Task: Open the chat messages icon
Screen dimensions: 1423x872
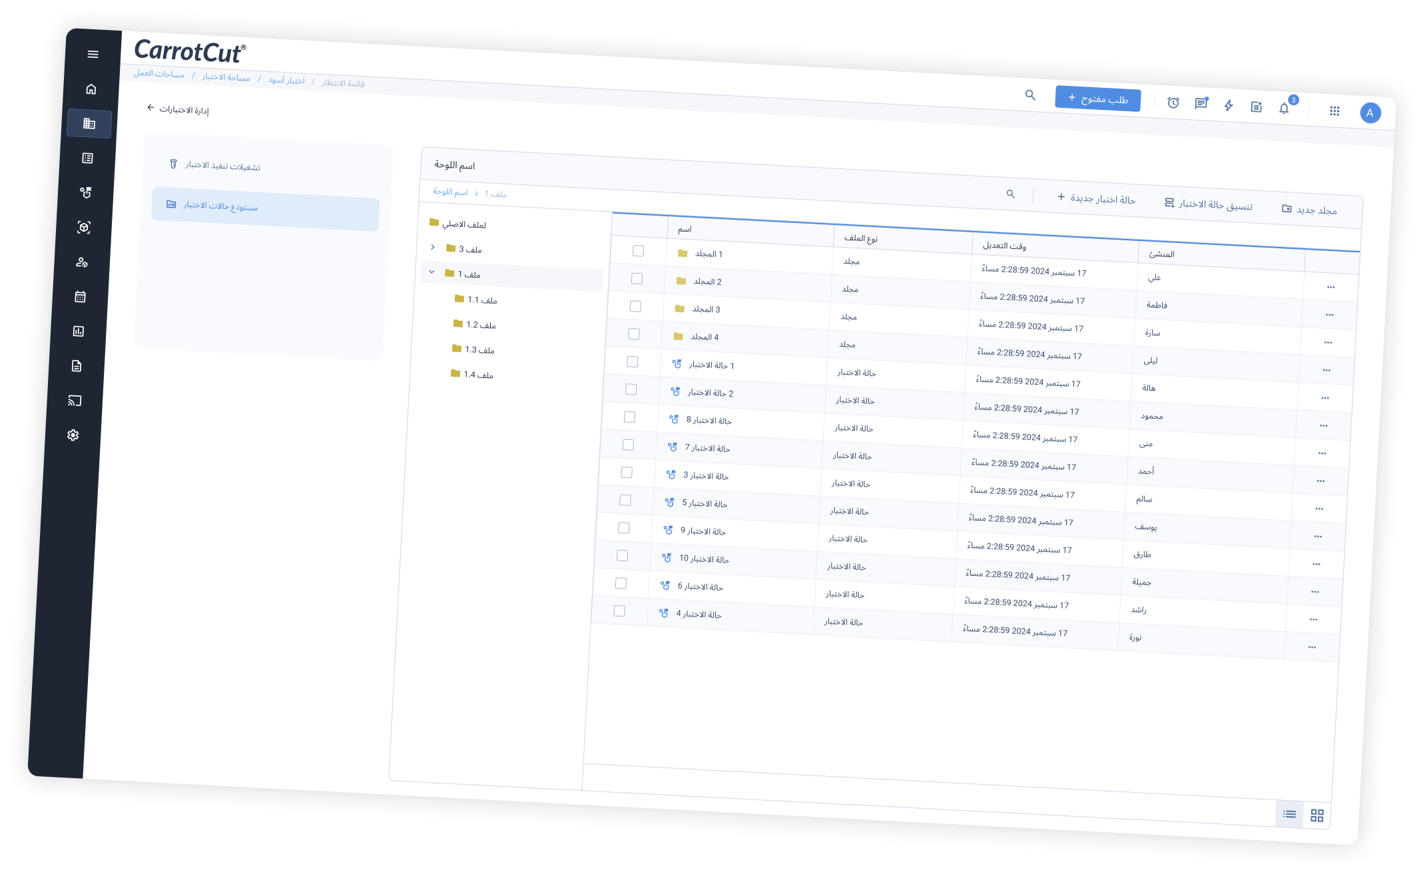Action: click(1201, 103)
